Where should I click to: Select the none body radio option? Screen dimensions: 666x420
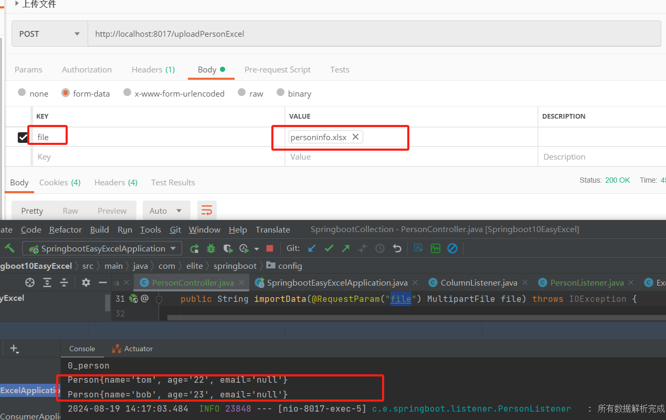pos(22,92)
